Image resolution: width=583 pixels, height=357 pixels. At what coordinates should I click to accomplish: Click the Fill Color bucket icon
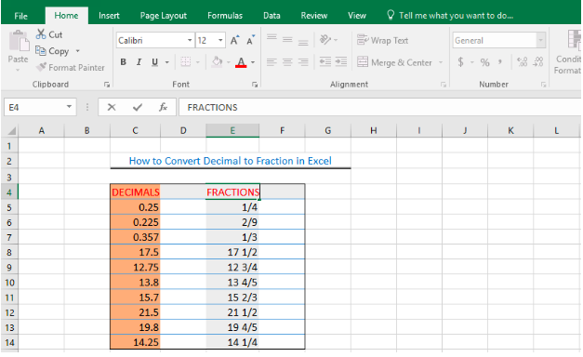217,61
